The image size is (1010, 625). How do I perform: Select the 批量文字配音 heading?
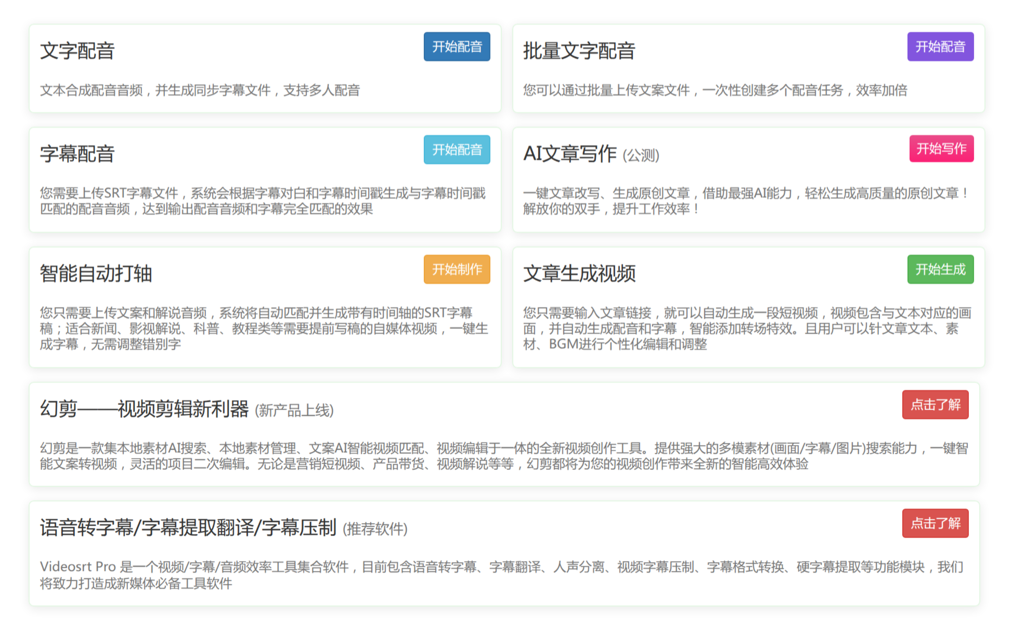(x=578, y=50)
